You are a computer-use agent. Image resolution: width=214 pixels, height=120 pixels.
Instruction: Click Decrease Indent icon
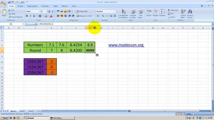tap(70, 16)
